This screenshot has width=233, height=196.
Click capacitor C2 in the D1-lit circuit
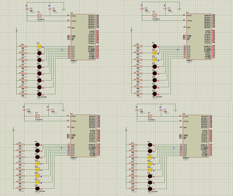27,9
